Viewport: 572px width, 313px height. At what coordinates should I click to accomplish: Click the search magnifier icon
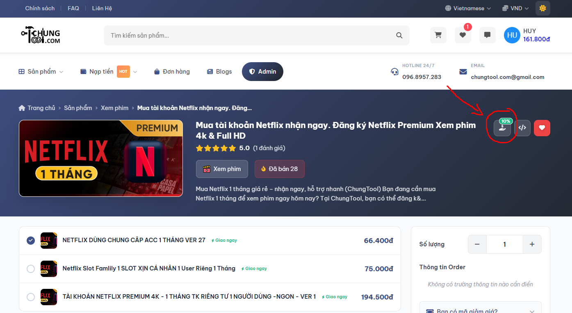pos(399,36)
